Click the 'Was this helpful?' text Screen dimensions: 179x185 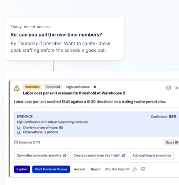[117, 169]
